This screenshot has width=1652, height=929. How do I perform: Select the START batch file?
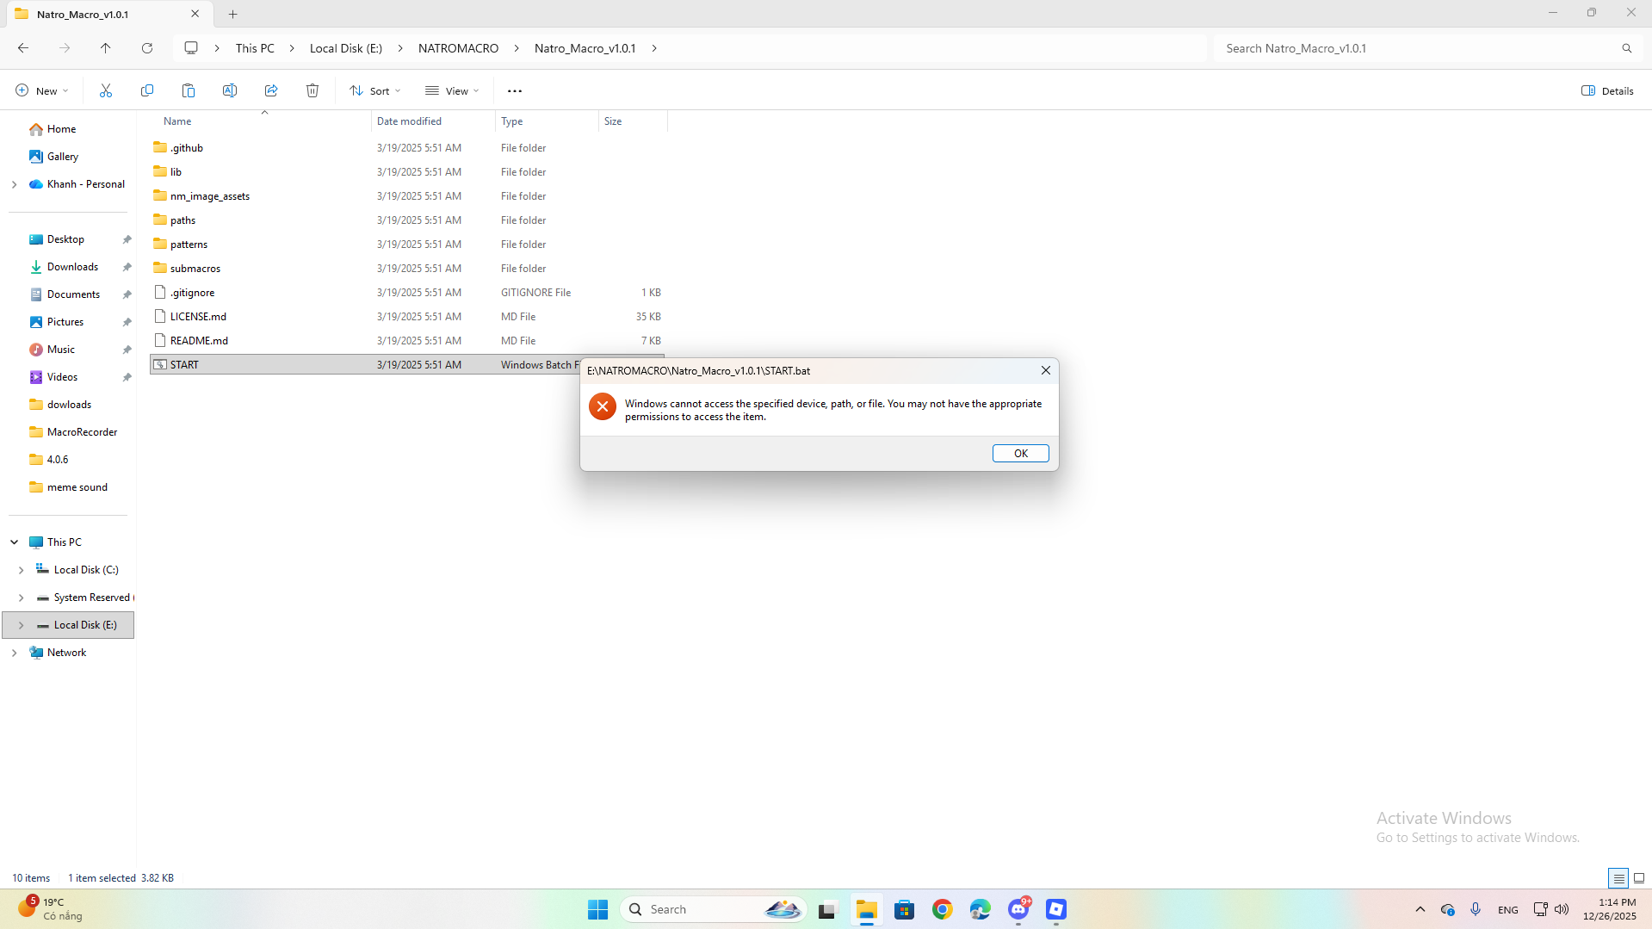tap(365, 365)
